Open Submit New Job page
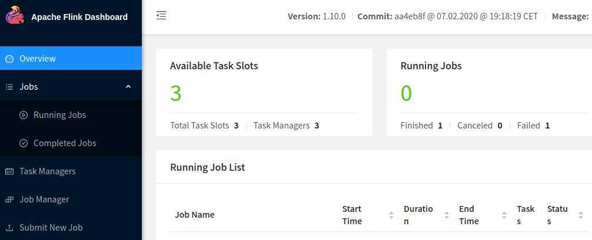Screen dimensions: 592x240 point(51,228)
